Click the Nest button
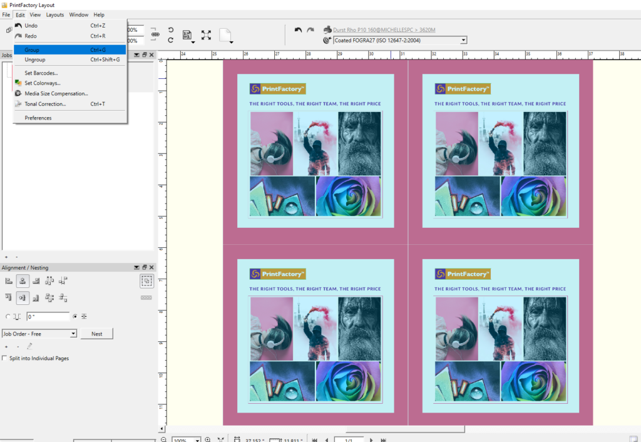The image size is (641, 442). pos(97,334)
